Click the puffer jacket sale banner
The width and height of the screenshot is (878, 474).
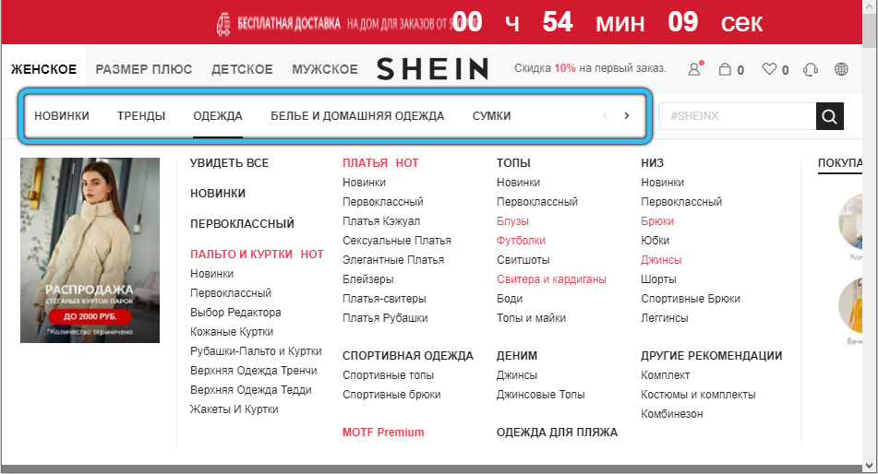click(x=90, y=250)
